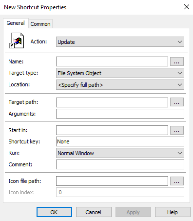Click the shortcut icon beside Action

click(x=17, y=40)
